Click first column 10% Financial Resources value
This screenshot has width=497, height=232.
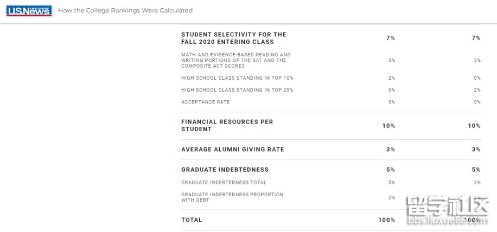point(388,126)
